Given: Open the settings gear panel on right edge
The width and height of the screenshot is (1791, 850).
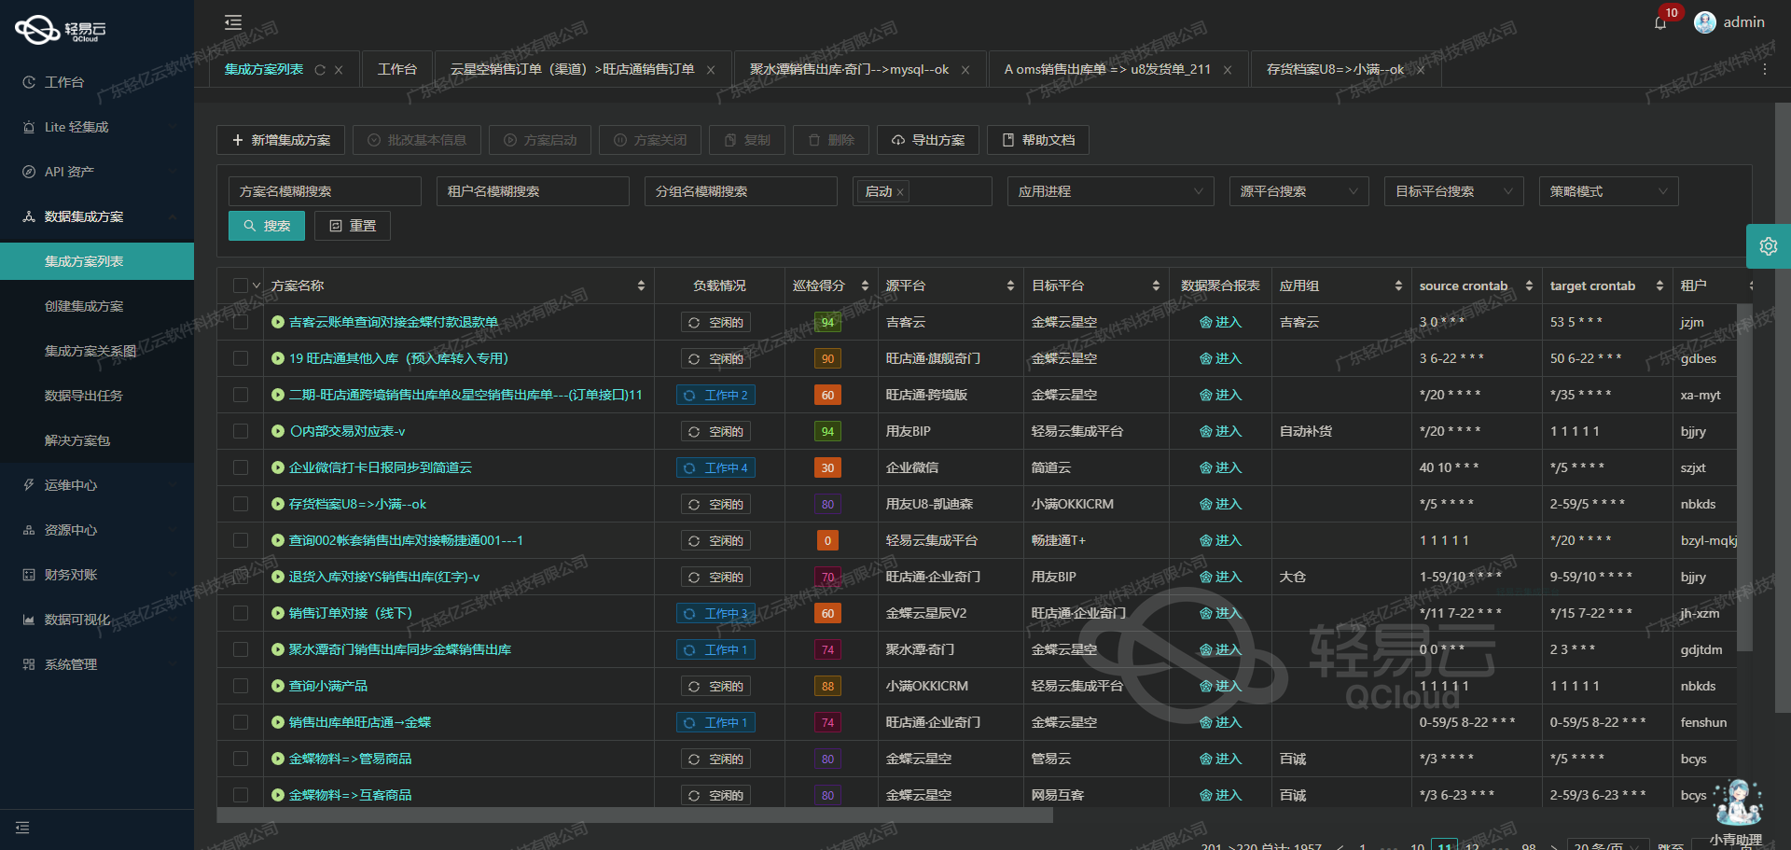Looking at the screenshot, I should (1769, 246).
